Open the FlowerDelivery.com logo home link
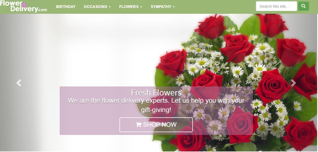Image resolution: width=318 pixels, height=152 pixels. pyautogui.click(x=24, y=7)
